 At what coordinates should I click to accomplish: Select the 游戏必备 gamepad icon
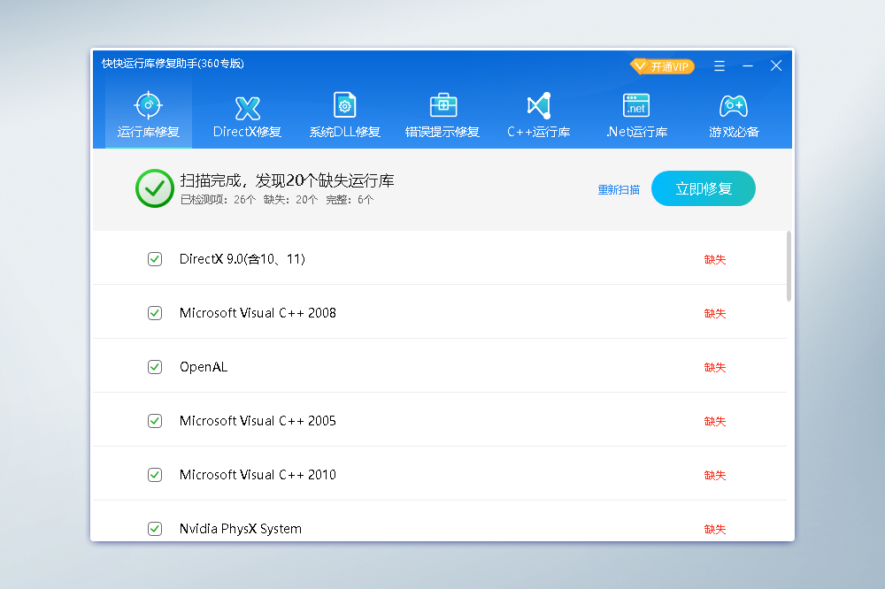click(733, 106)
